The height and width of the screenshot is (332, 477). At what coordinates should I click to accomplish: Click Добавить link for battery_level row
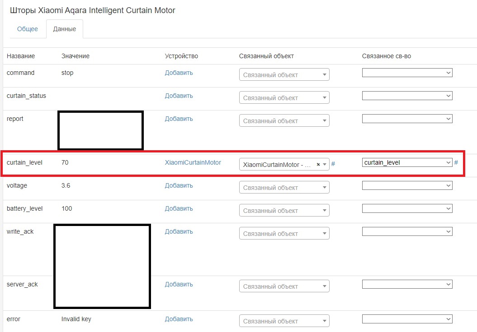pos(179,208)
